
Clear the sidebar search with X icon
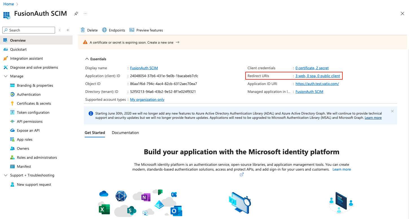coord(60,30)
